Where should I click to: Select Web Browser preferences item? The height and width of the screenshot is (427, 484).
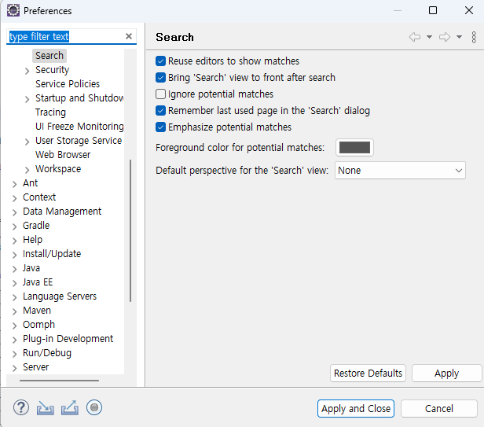(x=63, y=154)
